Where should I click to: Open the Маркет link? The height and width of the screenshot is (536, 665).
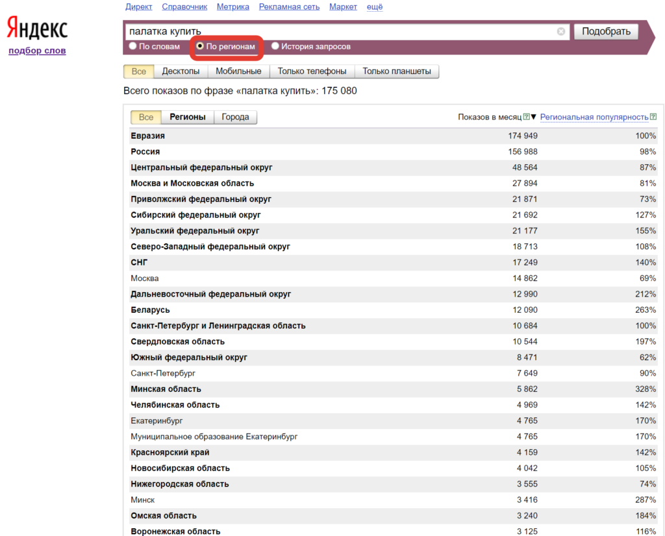point(343,6)
